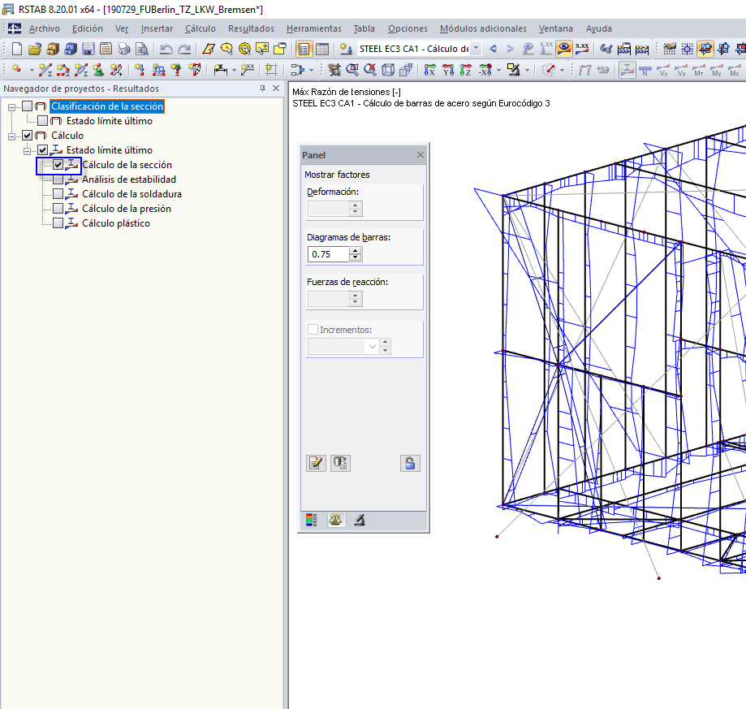The image size is (746, 709).
Task: Open existing file with folder icon
Action: pos(35,49)
